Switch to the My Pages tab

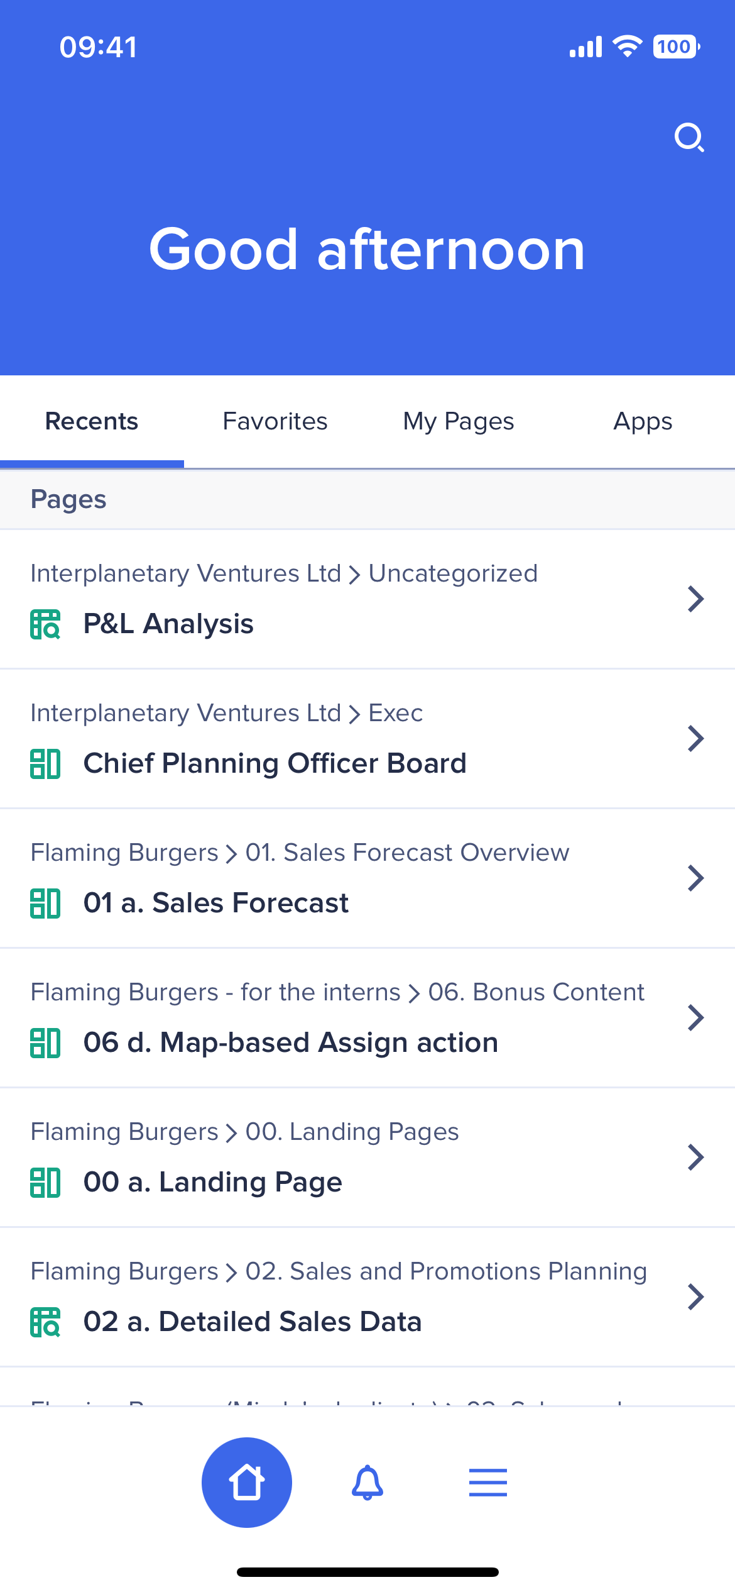458,421
